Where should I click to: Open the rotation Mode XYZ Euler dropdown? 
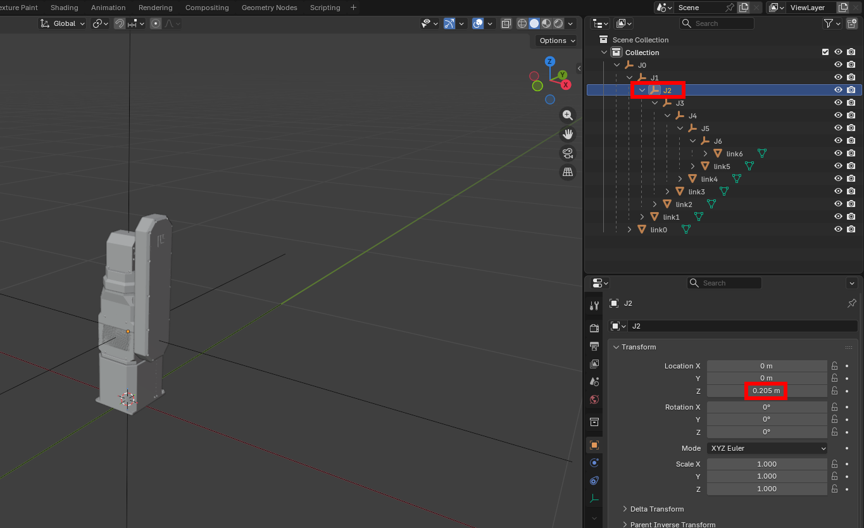767,448
